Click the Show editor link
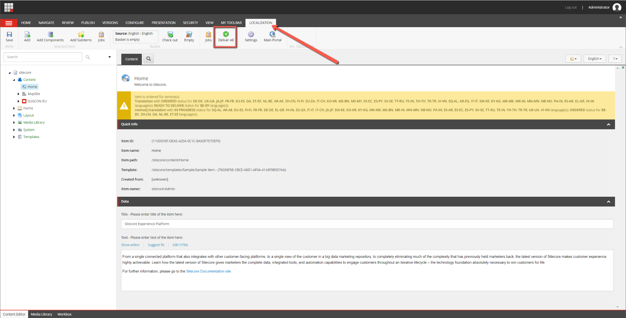626x318 pixels. [130, 245]
